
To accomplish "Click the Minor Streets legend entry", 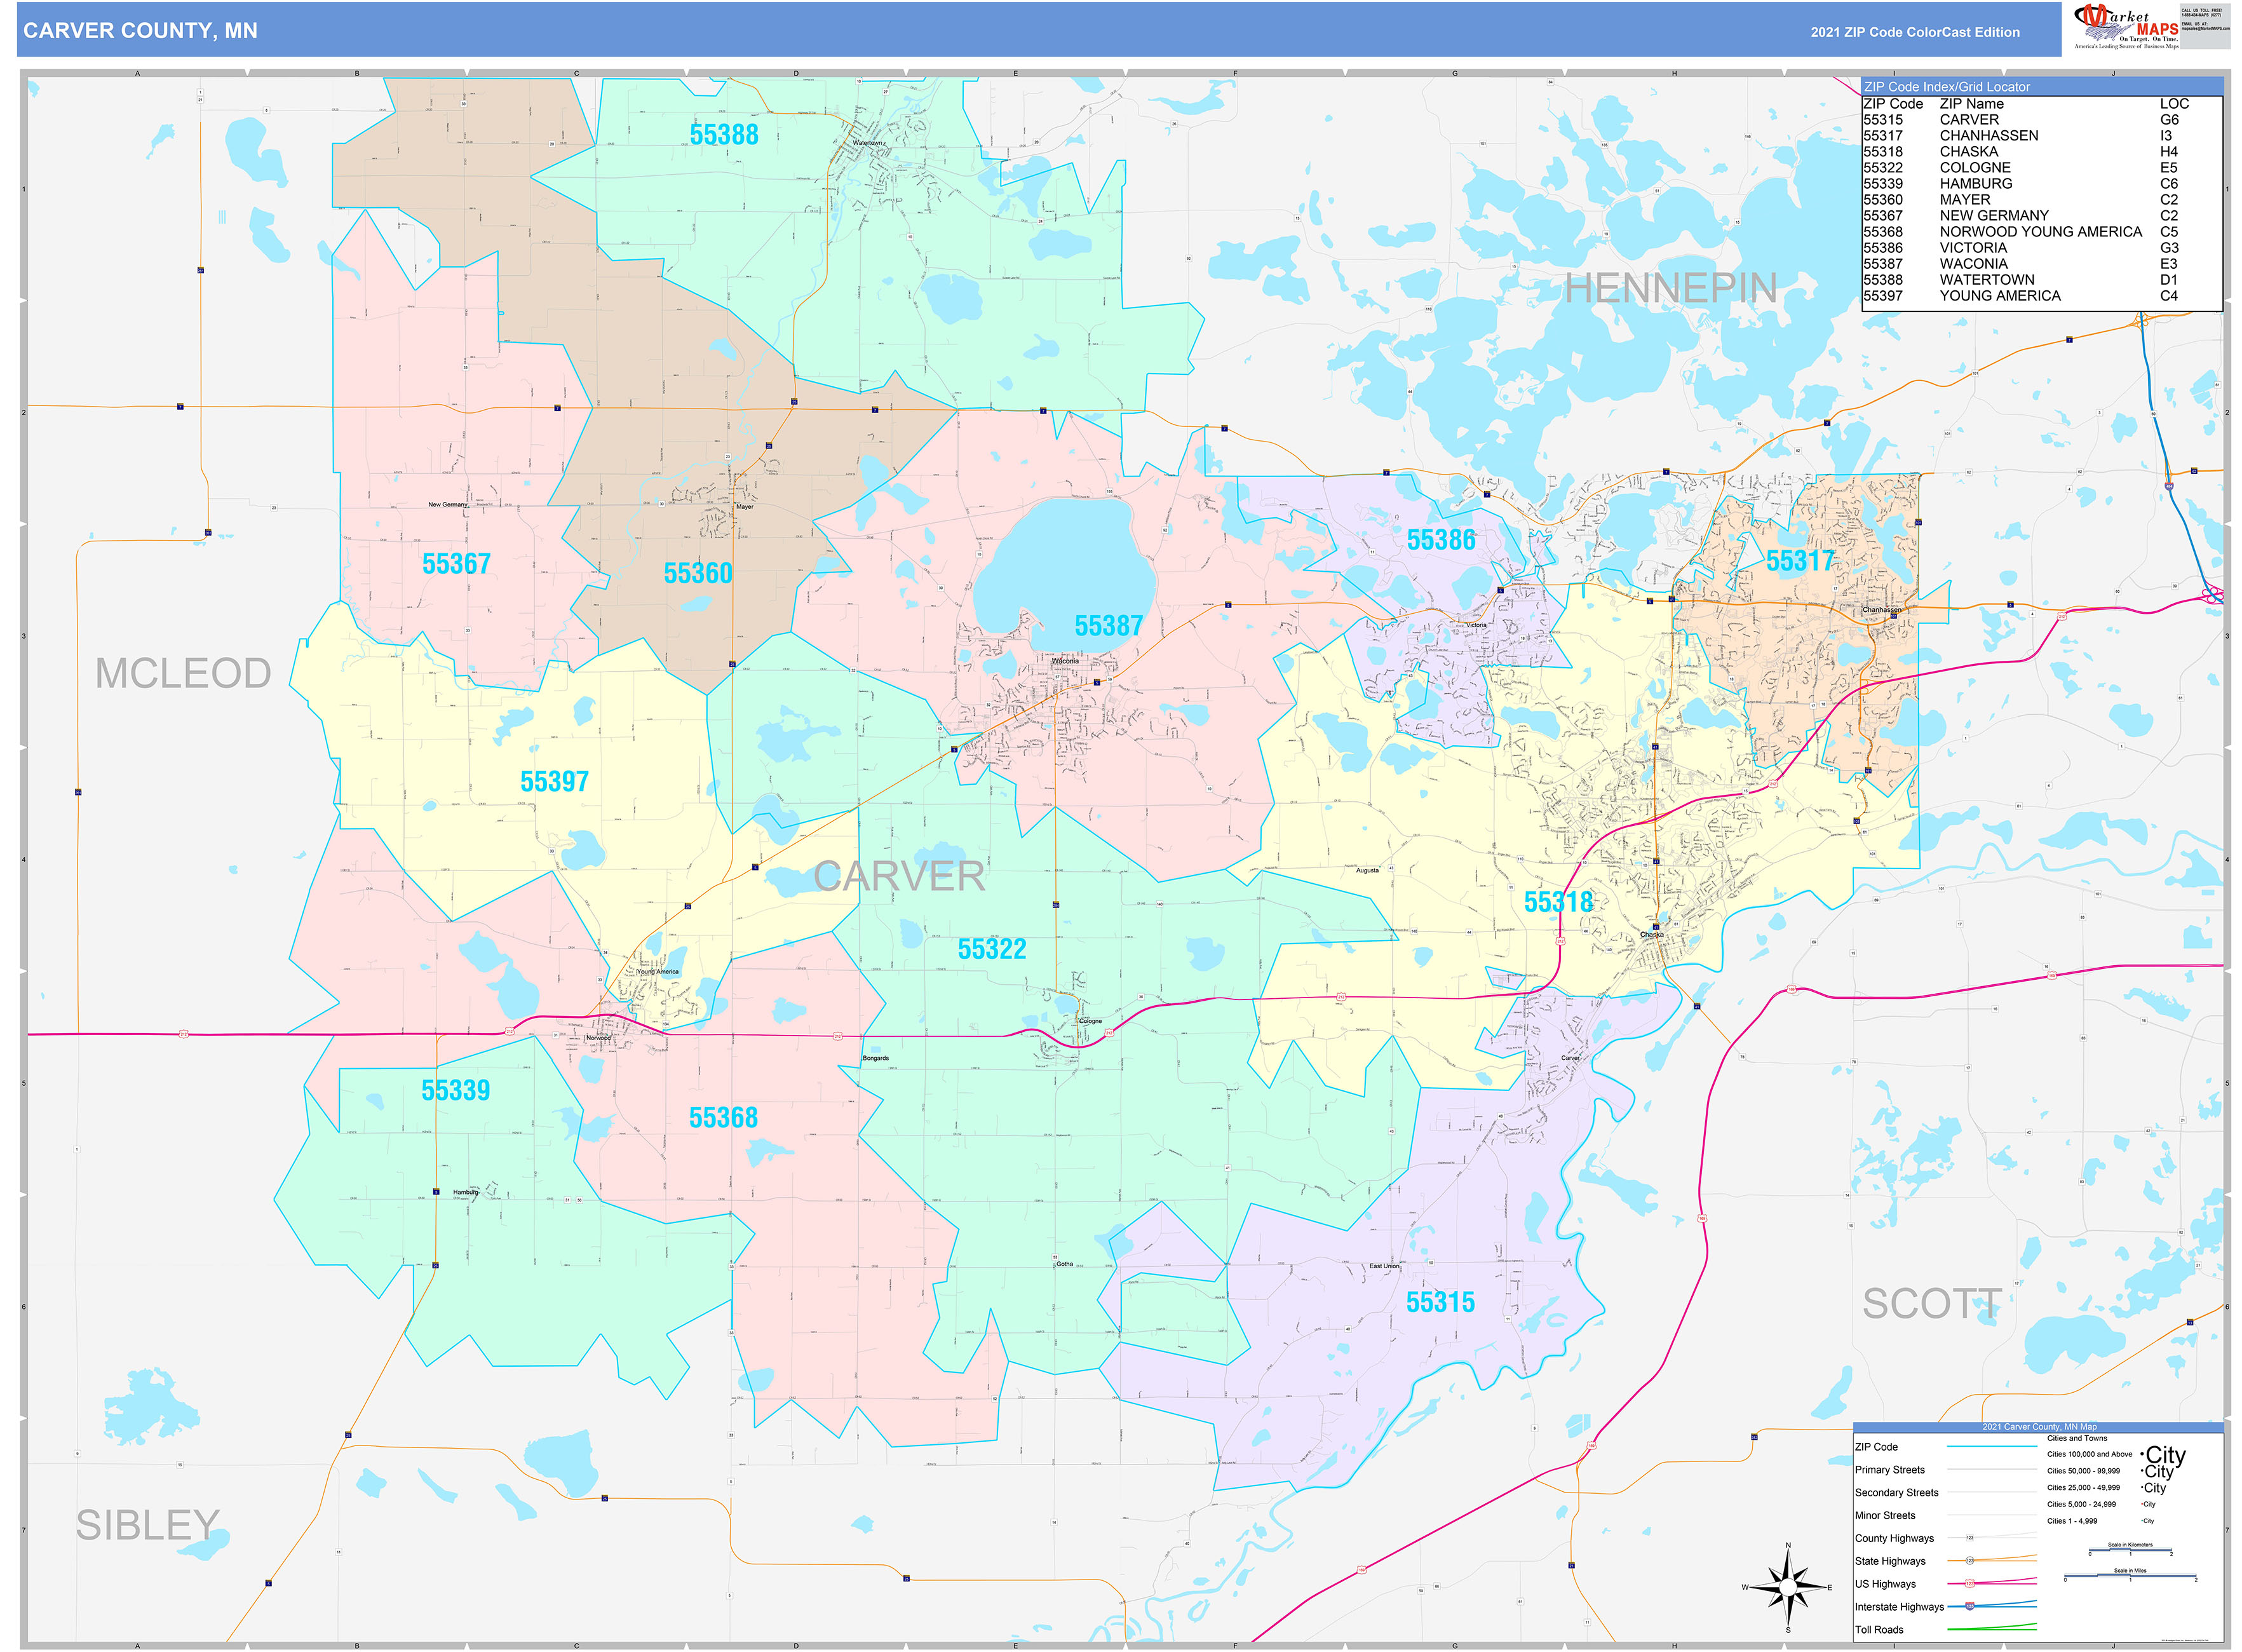I will pos(1945,1516).
